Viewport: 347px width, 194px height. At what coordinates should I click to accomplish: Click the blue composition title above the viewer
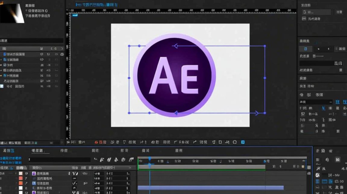click(x=97, y=4)
